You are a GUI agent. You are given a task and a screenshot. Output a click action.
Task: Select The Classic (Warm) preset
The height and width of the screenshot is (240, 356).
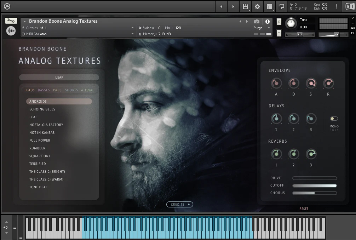coord(46,179)
